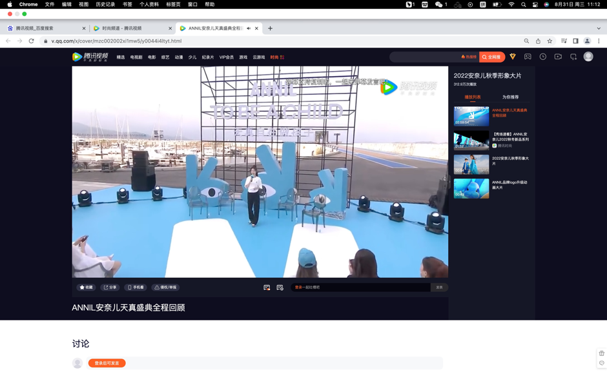Viewport: 607px width, 379px height.
Task: Click the danmaku text input field
Action: [360, 287]
